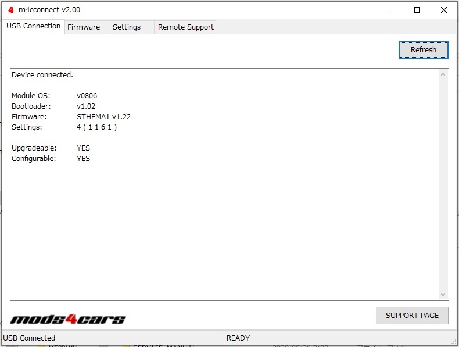Click the Settings value 4 ( 1 1 6 1 )
Image resolution: width=459 pixels, height=347 pixels.
tap(97, 127)
